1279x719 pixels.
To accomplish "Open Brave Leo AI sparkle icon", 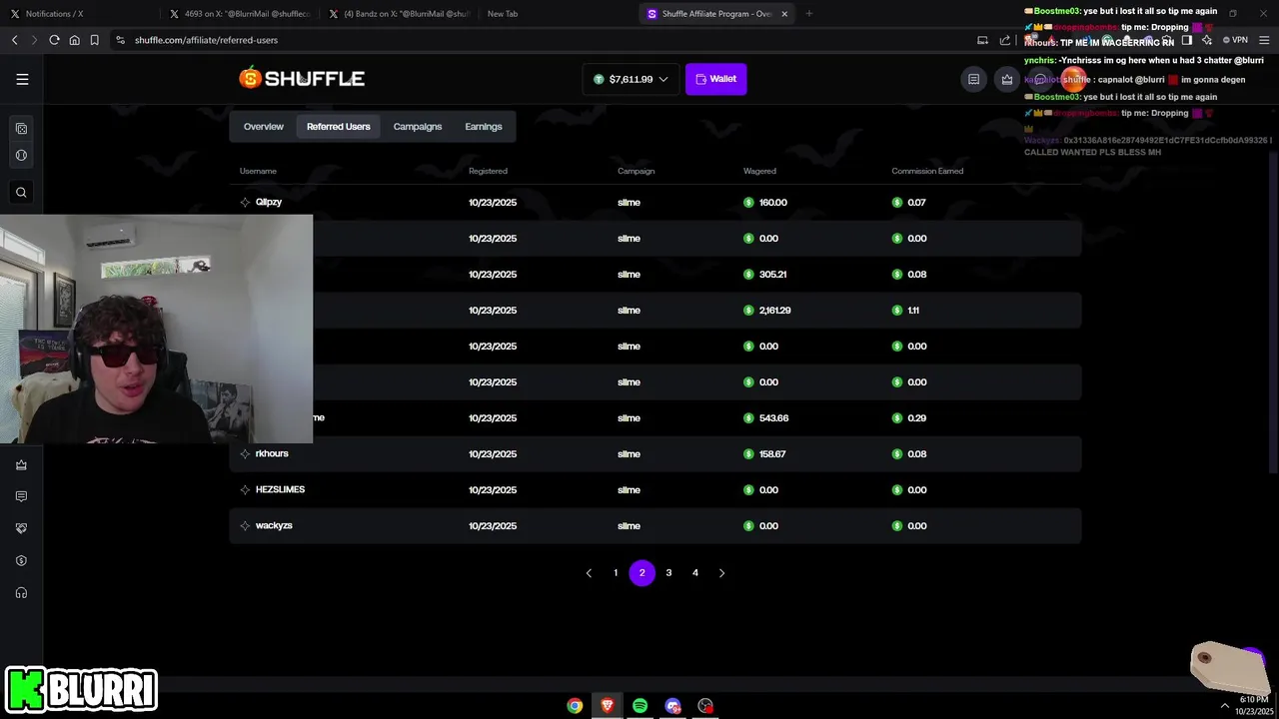I will click(1206, 40).
